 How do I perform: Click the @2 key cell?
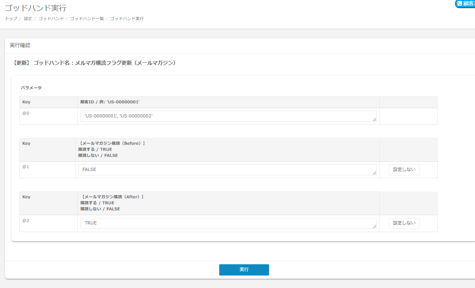[49, 224]
